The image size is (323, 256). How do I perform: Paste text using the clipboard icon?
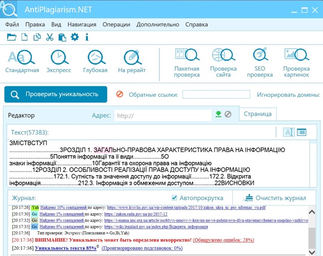(x=62, y=37)
